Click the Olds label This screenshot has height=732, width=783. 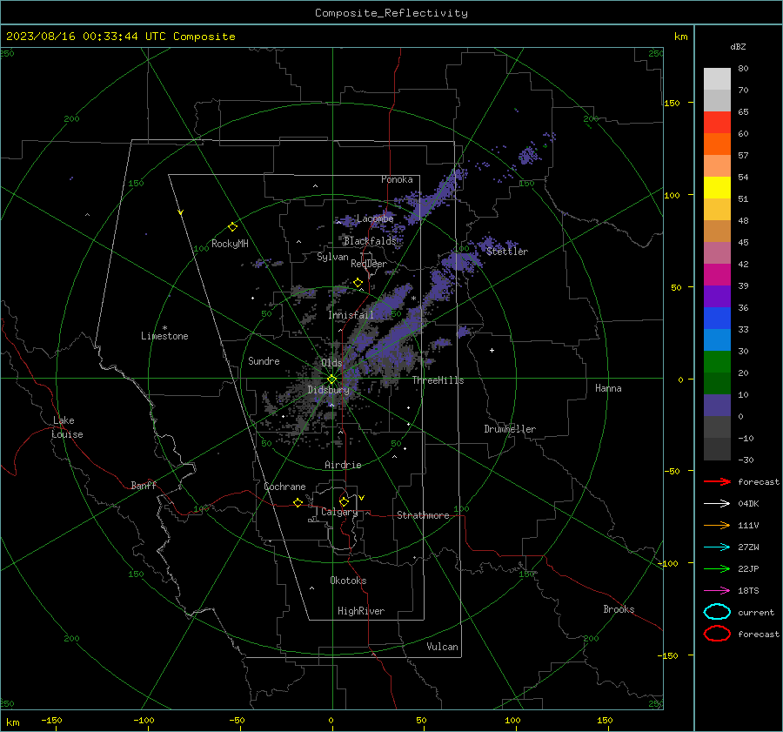click(331, 363)
